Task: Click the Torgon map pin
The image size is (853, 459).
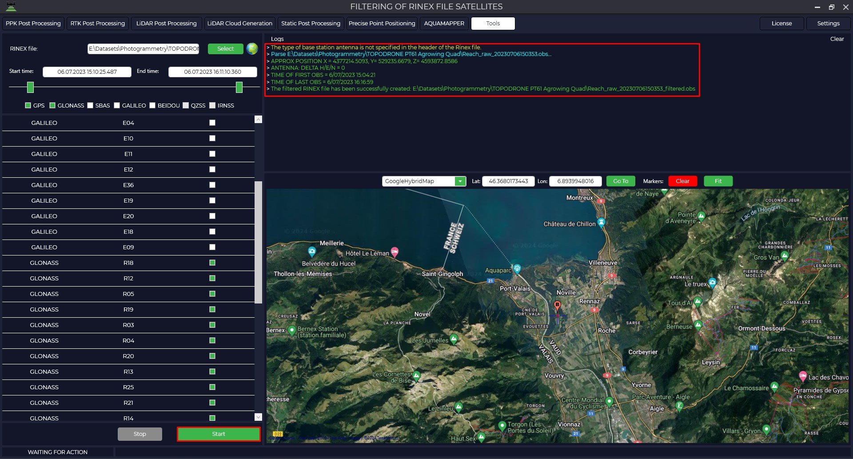Action: coord(502,426)
